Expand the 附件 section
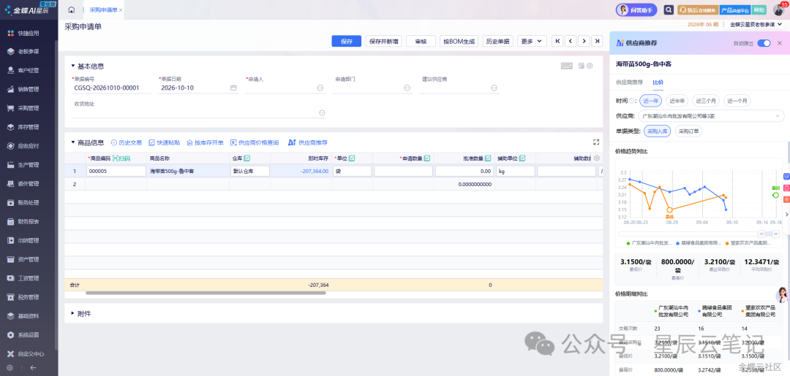Viewport: 790px width, 376px height. [72, 314]
